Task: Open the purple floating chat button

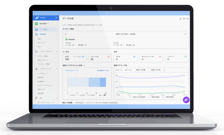Action: (186, 100)
